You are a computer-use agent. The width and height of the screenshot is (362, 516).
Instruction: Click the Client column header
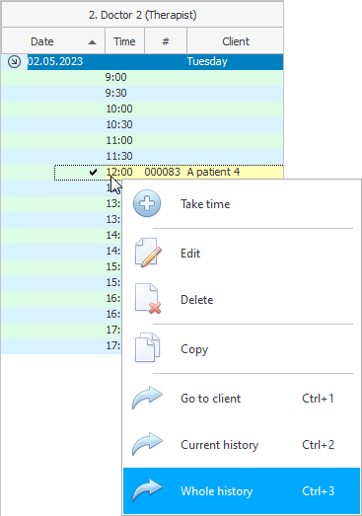pyautogui.click(x=236, y=41)
